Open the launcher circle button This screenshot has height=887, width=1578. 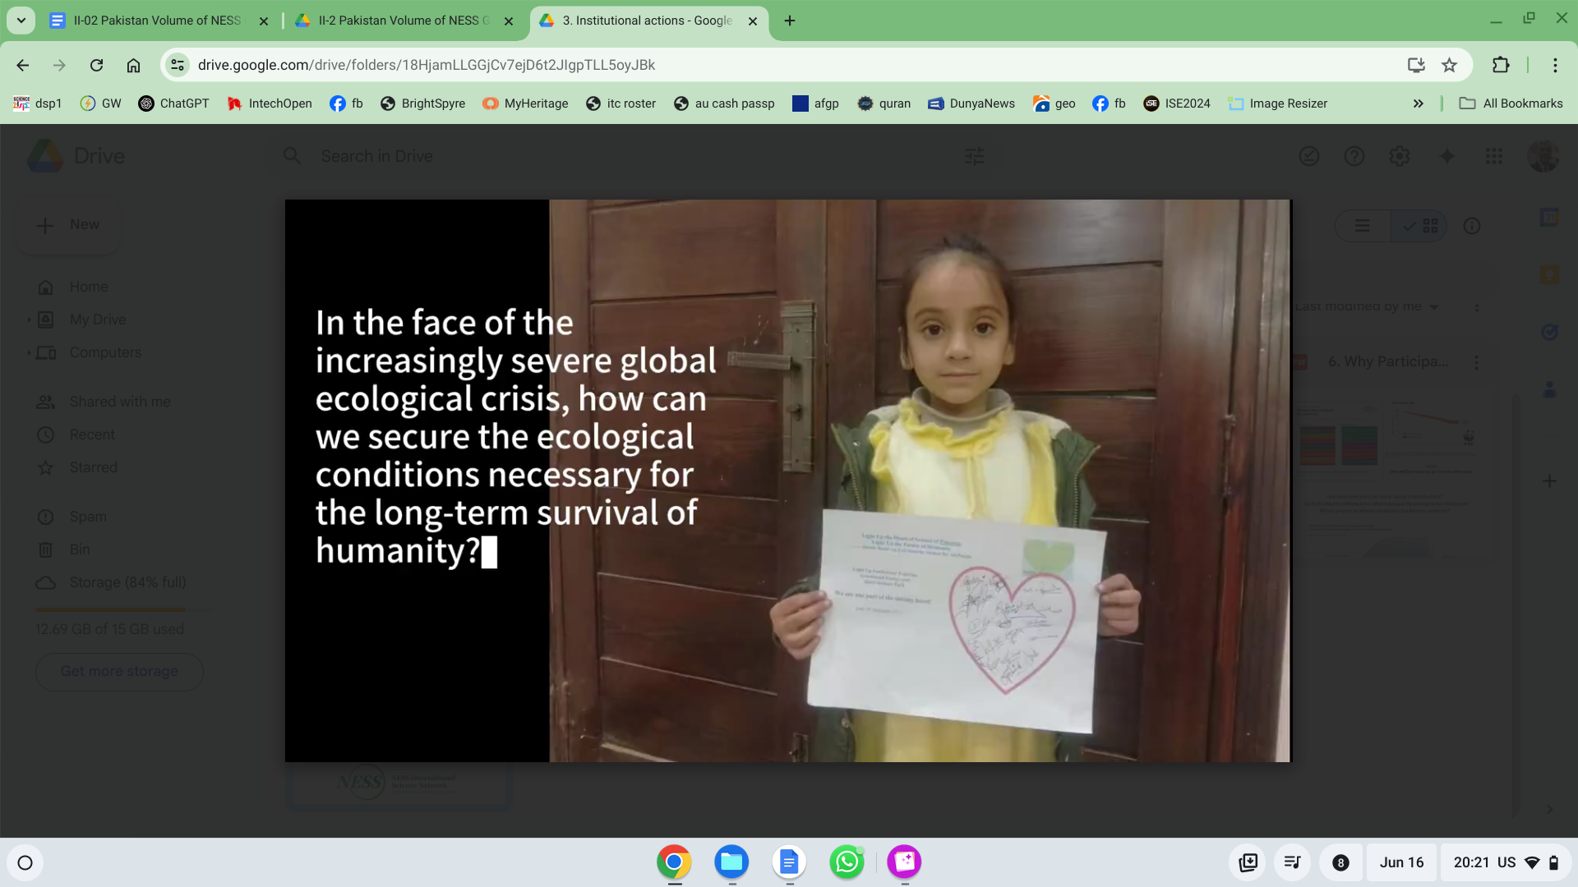point(25,862)
